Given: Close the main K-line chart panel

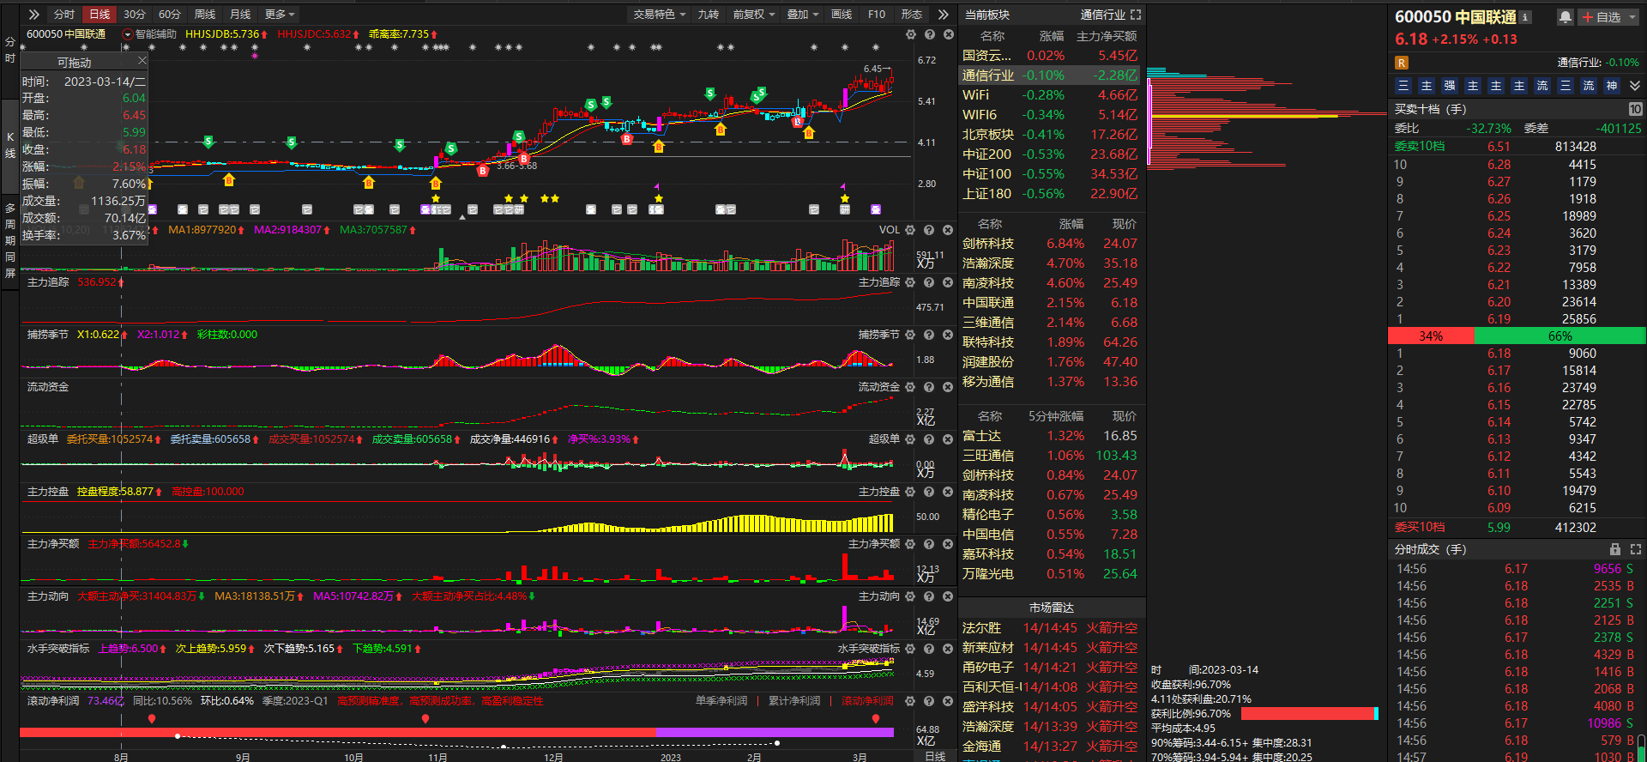Looking at the screenshot, I should (x=949, y=34).
